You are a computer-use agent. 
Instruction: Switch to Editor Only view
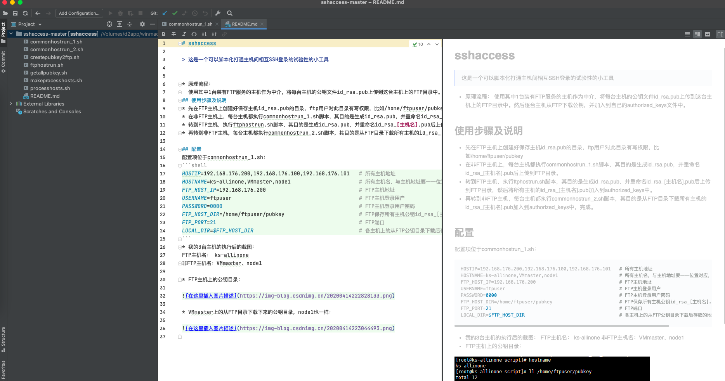[x=687, y=34]
